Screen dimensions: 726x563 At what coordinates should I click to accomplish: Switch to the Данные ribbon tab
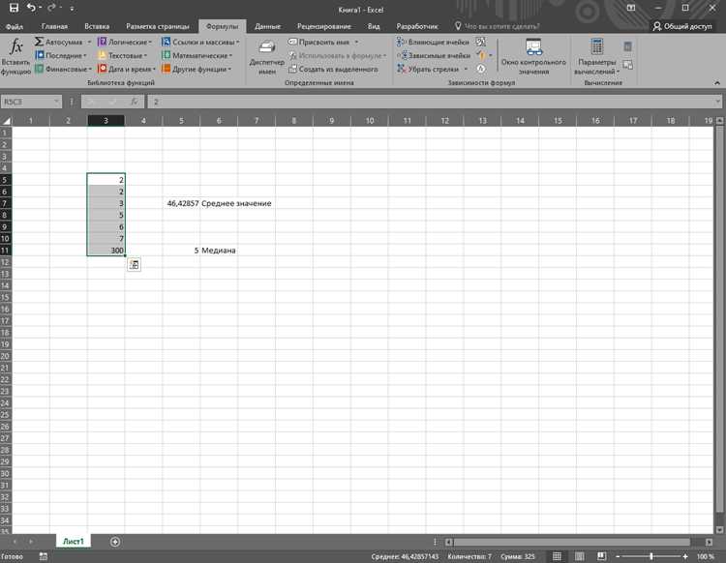point(267,26)
